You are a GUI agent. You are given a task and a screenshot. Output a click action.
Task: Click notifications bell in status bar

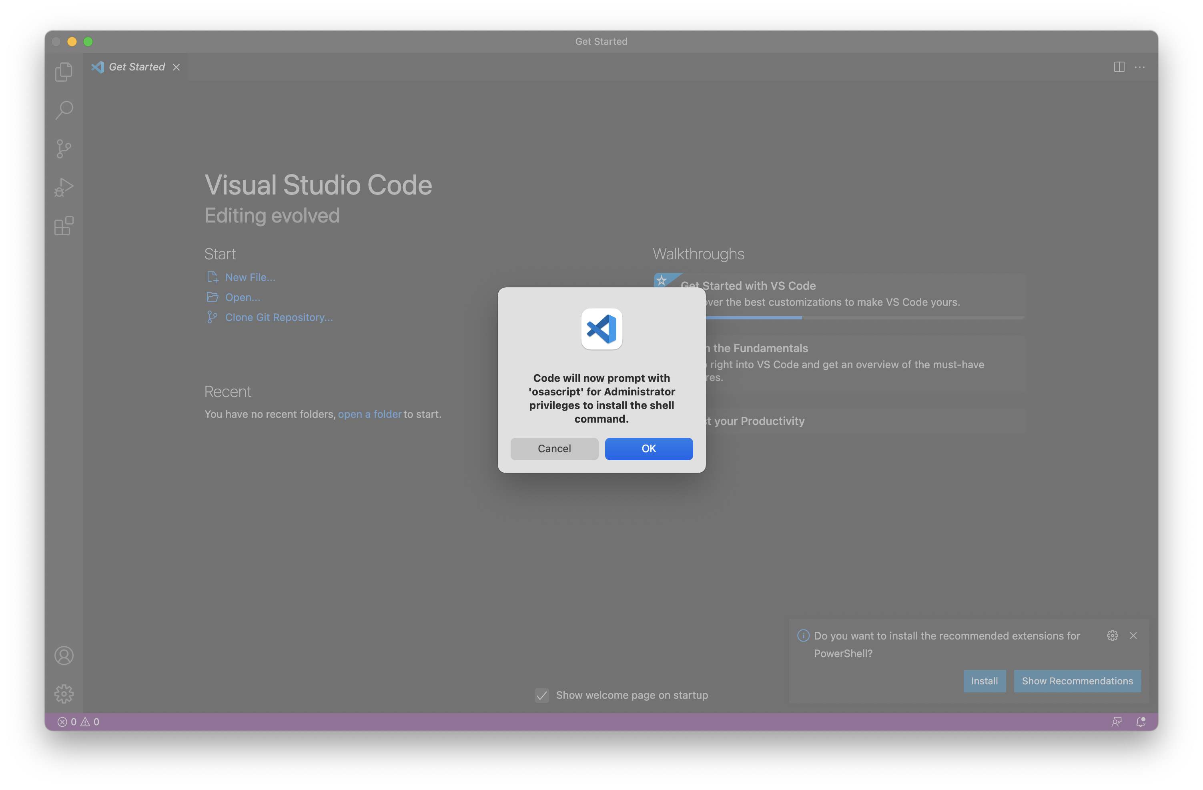(x=1140, y=722)
